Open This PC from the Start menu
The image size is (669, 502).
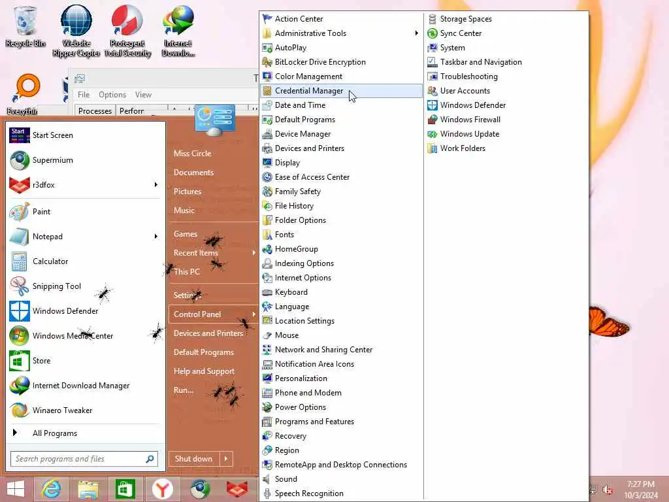tap(187, 272)
